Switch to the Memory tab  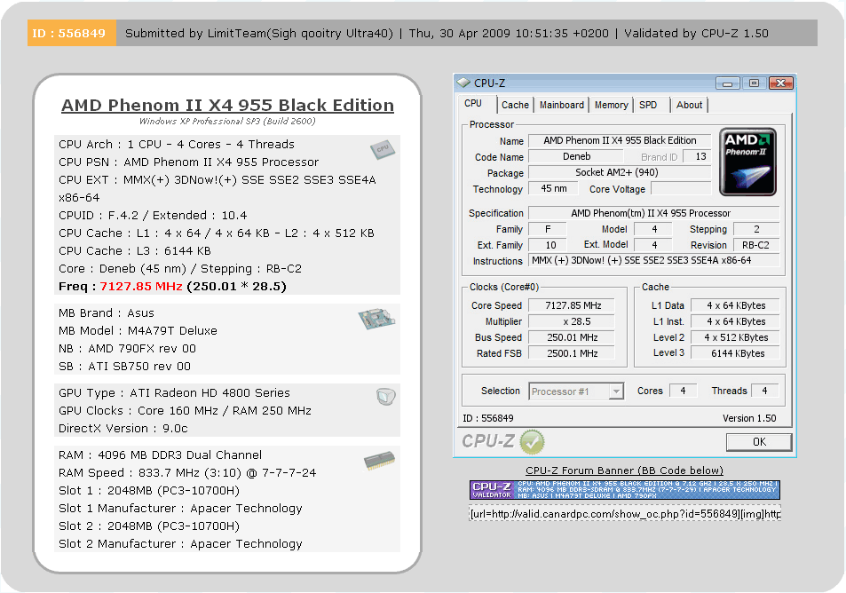pos(612,106)
